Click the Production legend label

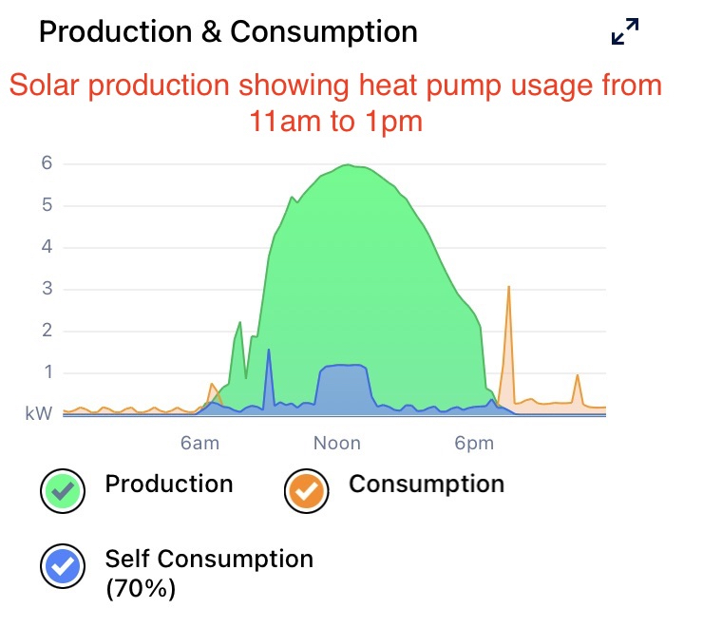pyautogui.click(x=169, y=484)
